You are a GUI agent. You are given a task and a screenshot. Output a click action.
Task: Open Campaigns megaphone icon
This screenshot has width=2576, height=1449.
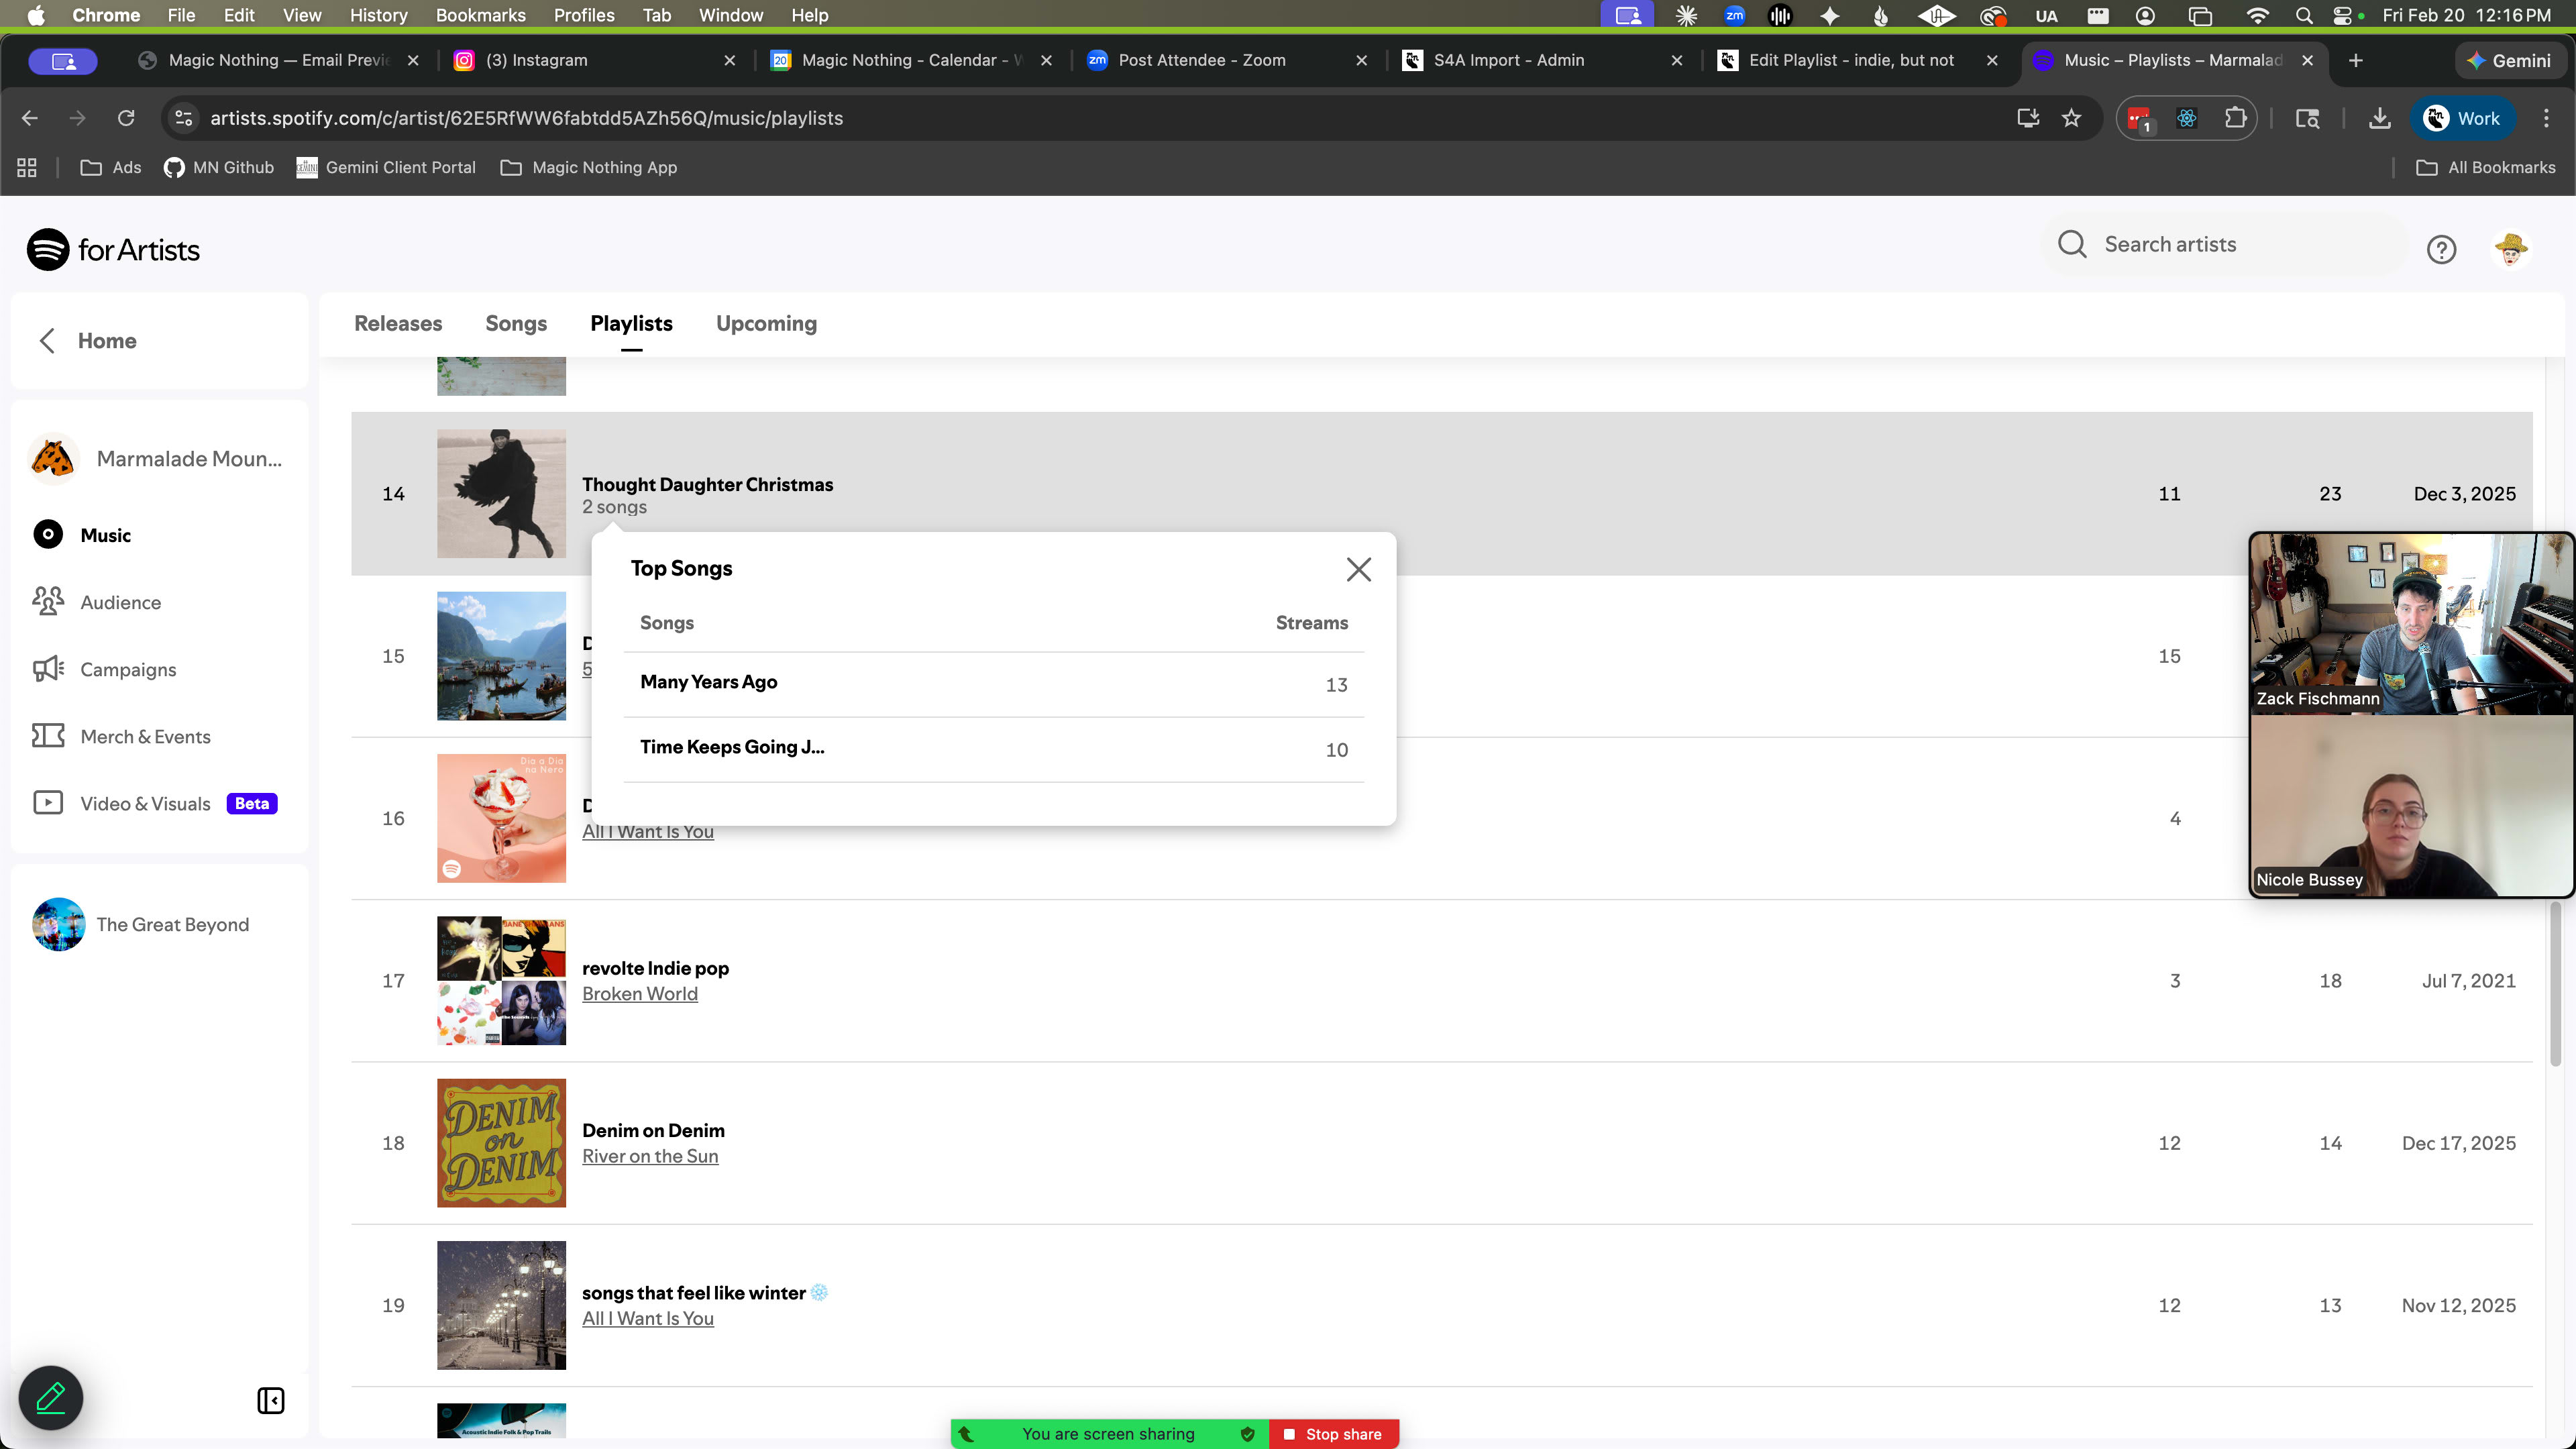click(x=48, y=668)
